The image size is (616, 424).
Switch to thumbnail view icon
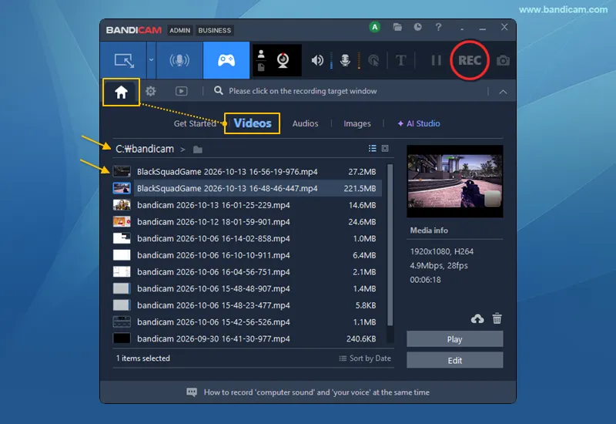[385, 148]
